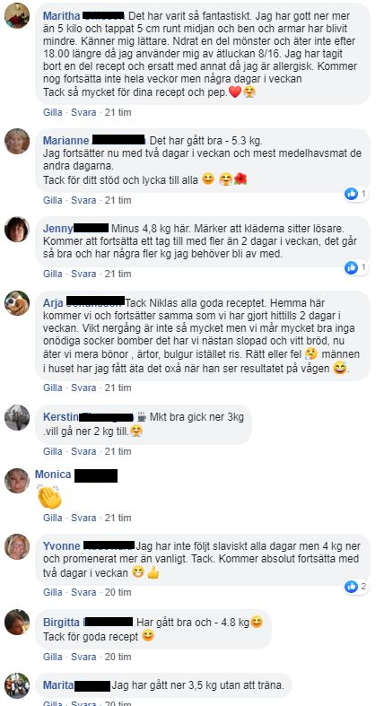View the two likes on Yvonne's comment

click(356, 586)
